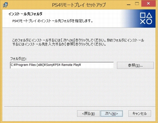Cancel installation with the キャンセル button
158x123 pixels.
pyautogui.click(x=140, y=114)
